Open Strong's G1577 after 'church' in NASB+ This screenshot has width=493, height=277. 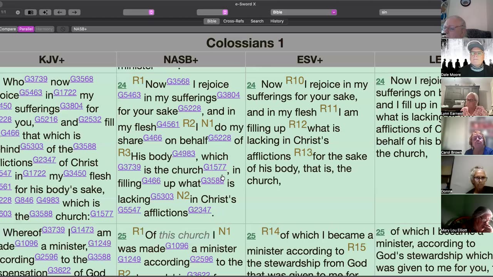pos(215,167)
